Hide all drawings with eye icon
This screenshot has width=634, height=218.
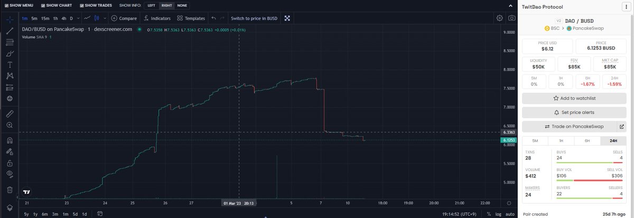(x=10, y=174)
